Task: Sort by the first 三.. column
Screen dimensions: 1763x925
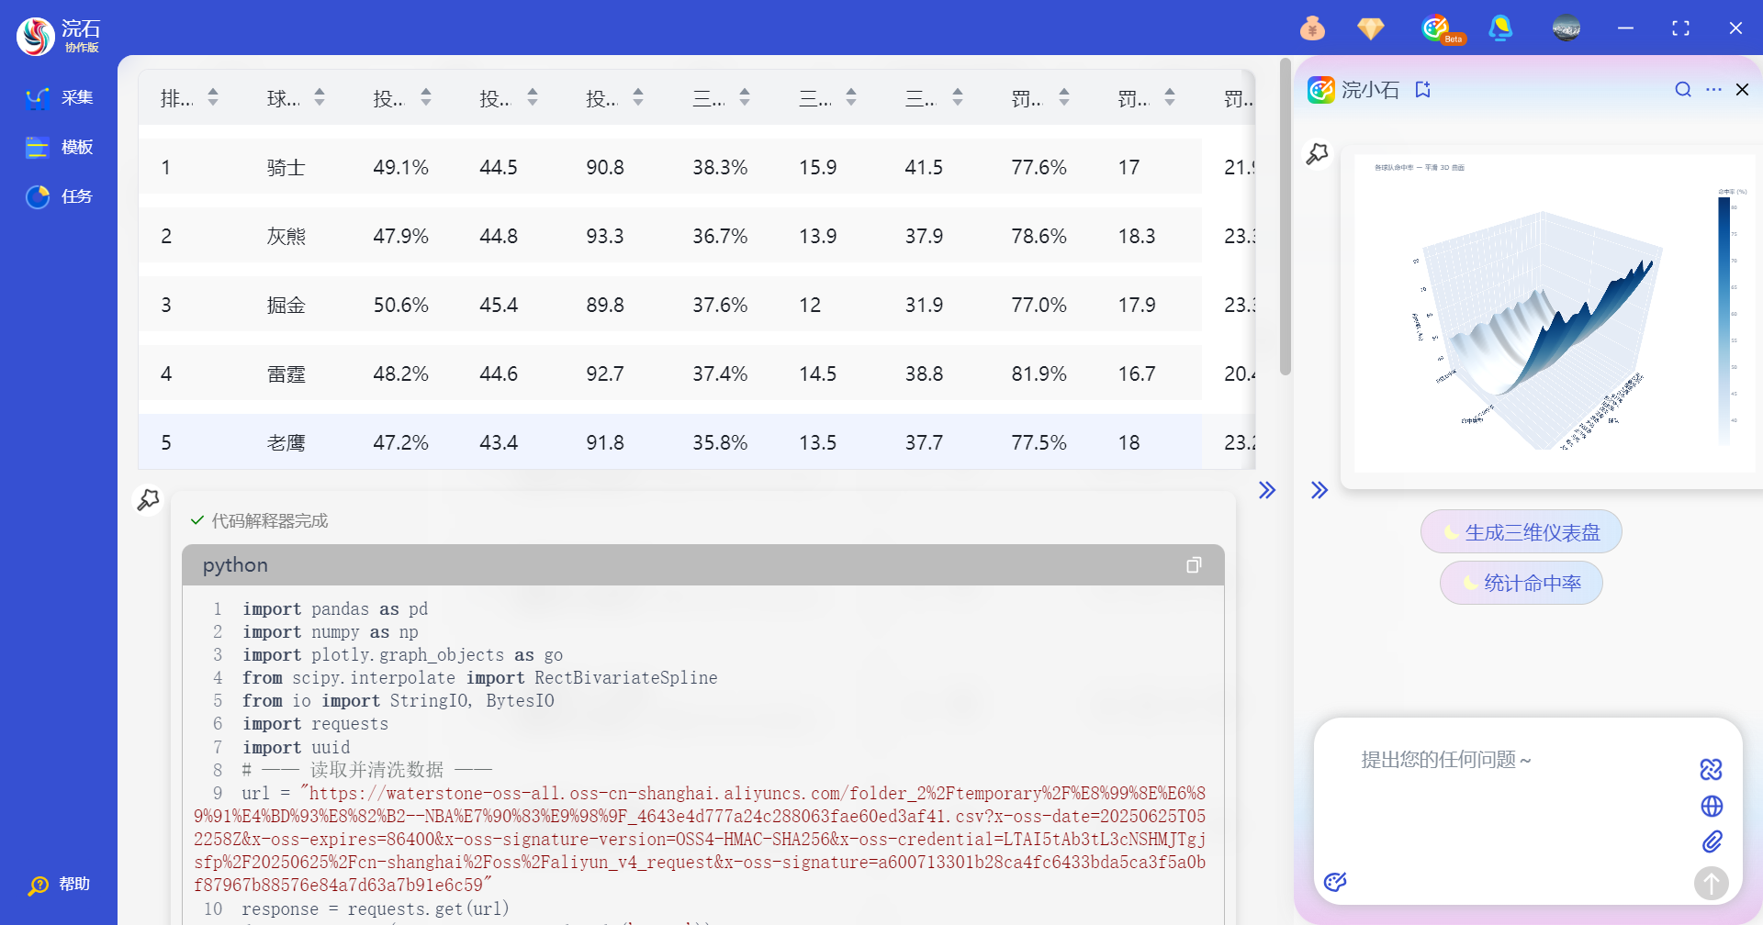Action: (745, 97)
